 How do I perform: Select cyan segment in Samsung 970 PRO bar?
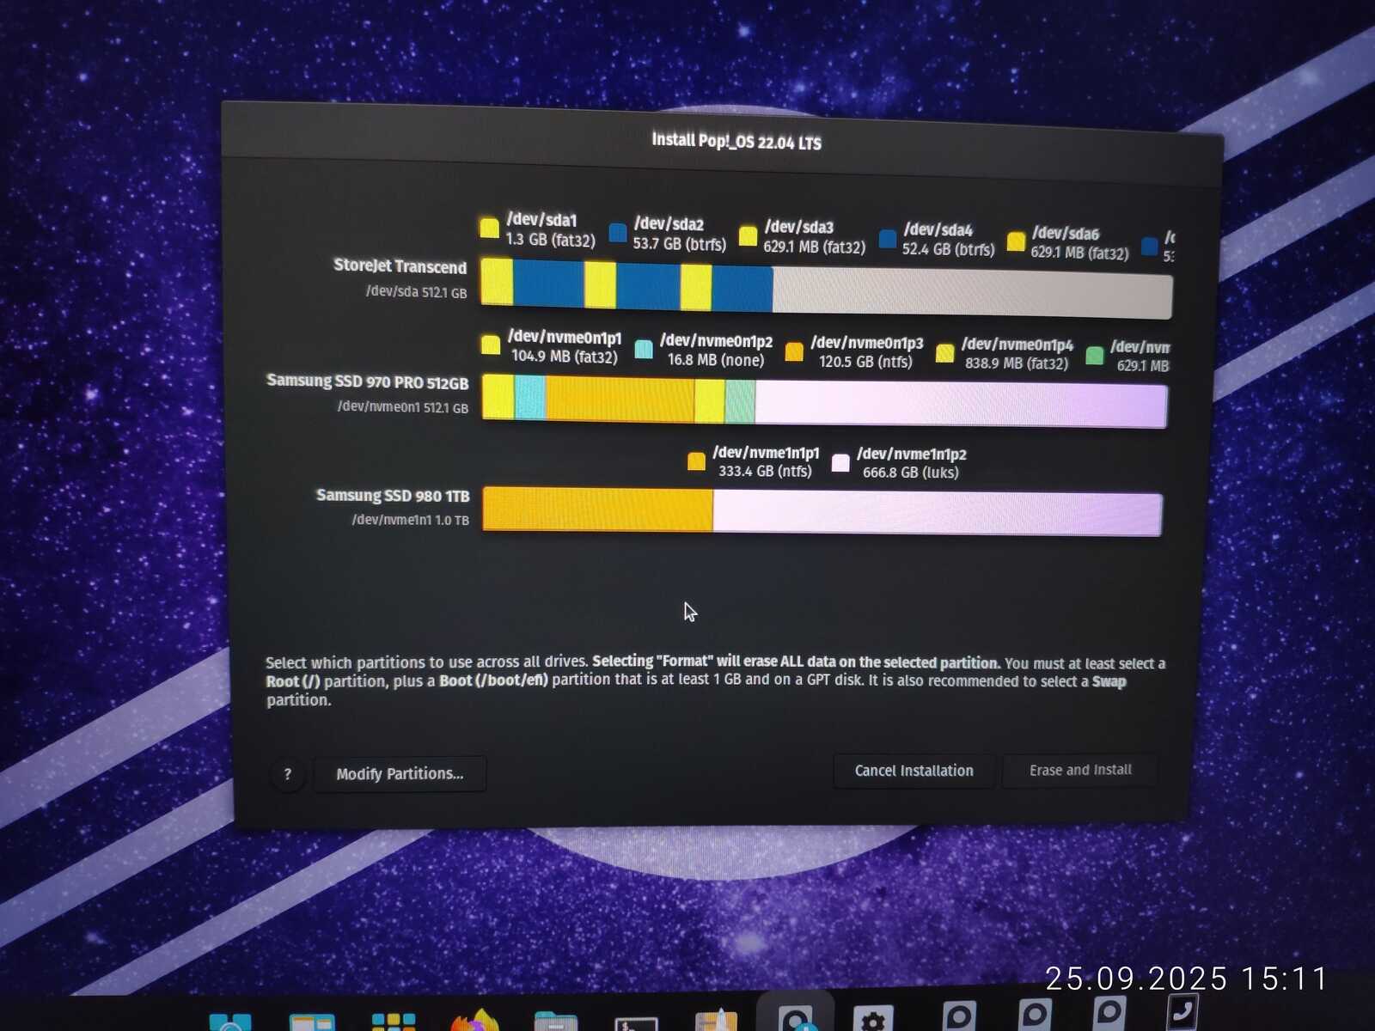(530, 398)
